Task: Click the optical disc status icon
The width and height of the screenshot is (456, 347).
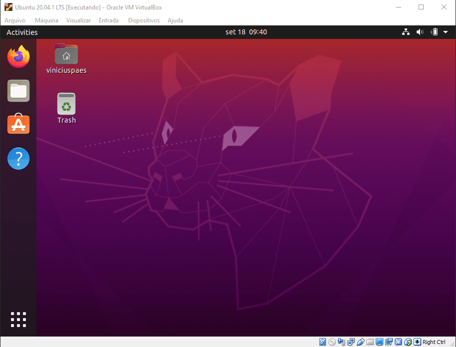Action: pyautogui.click(x=332, y=342)
